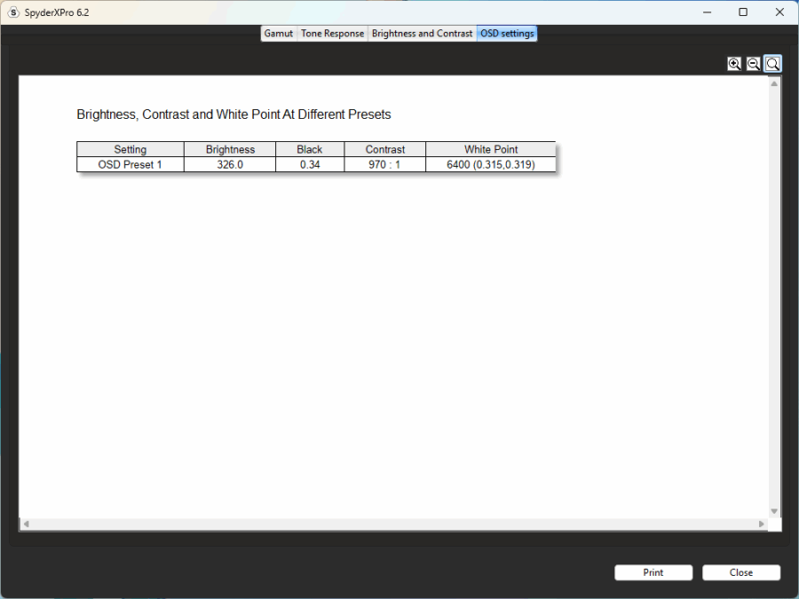Viewport: 799px width, 599px height.
Task: Click the Print button
Action: [653, 572]
